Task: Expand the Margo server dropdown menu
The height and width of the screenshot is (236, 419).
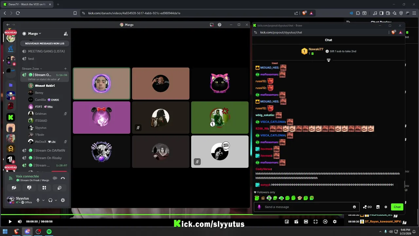Action: (34, 33)
